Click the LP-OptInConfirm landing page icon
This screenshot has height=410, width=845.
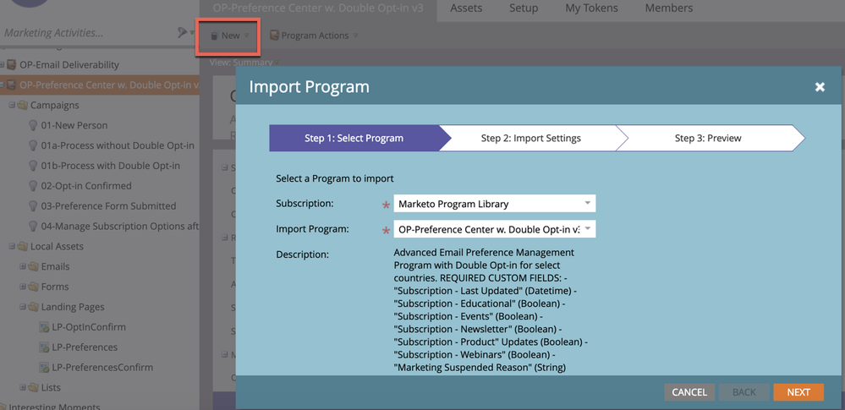tap(44, 327)
